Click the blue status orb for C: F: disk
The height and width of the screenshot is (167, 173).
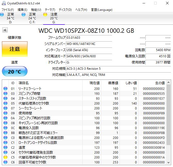[x=23, y=14]
